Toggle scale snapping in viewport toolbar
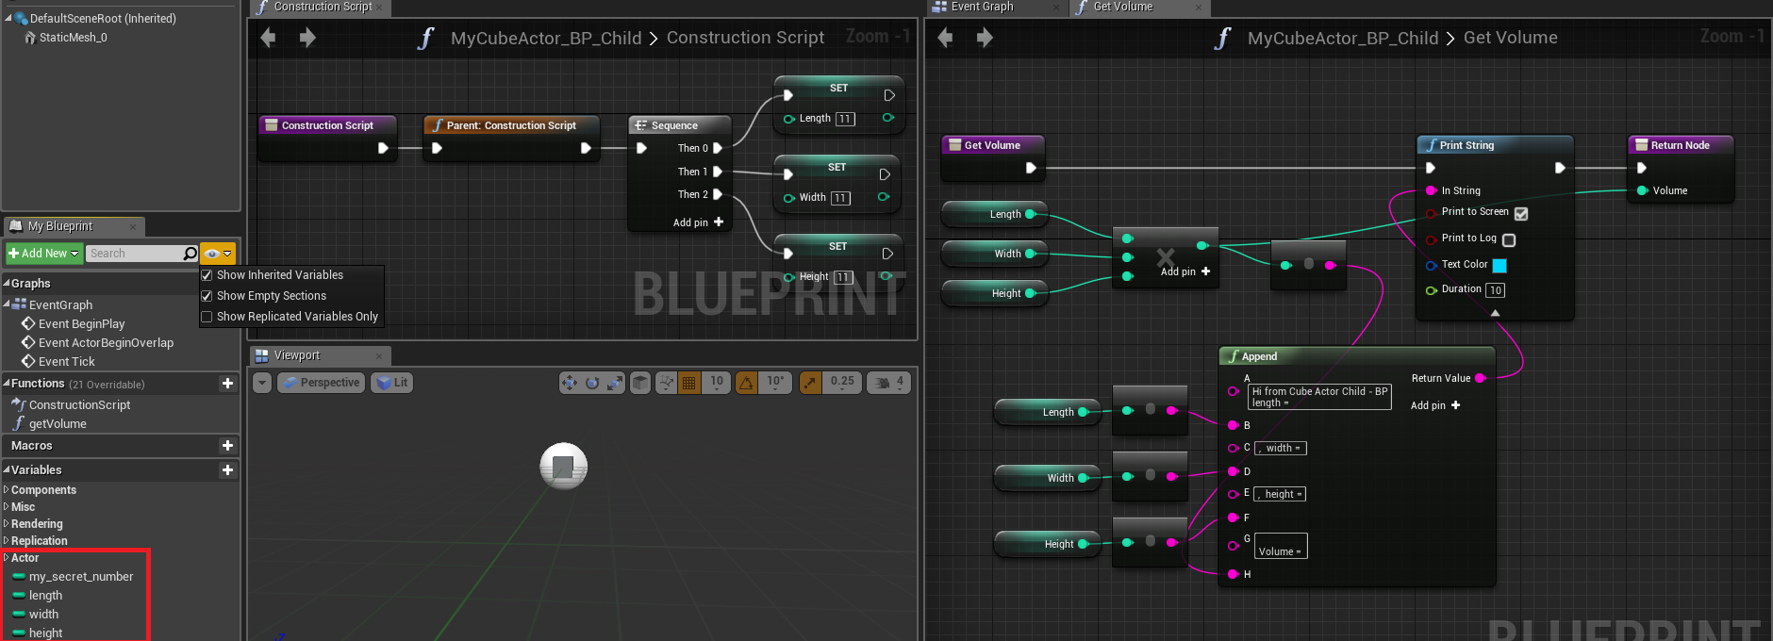Screen dimensions: 1773x641 click(810, 383)
